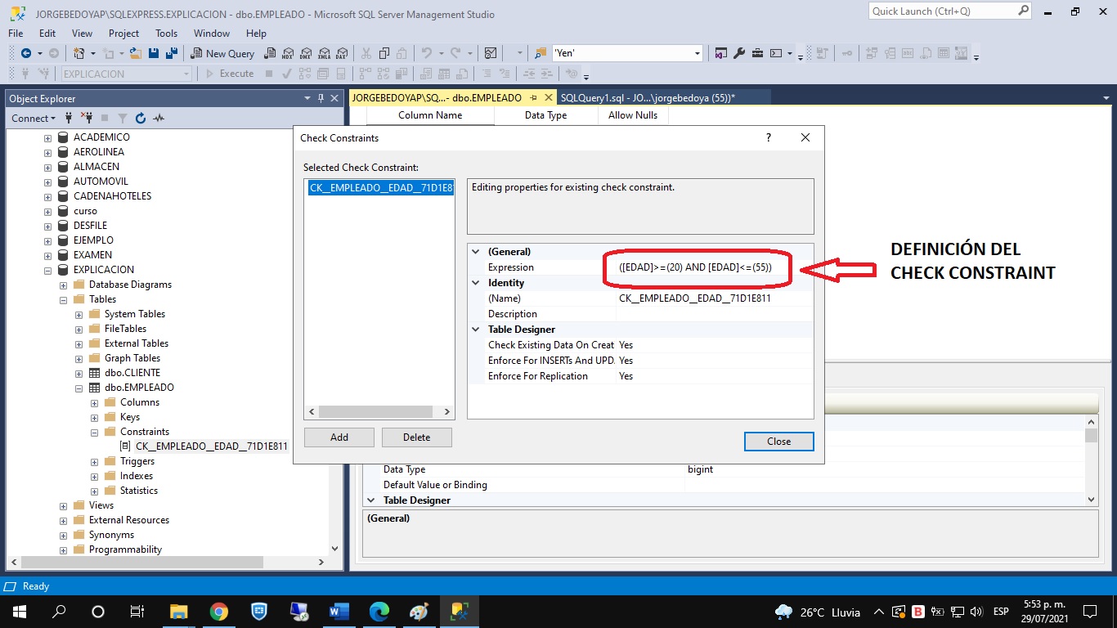Open an XMLA query icon
The height and width of the screenshot is (628, 1117).
pyautogui.click(x=323, y=53)
